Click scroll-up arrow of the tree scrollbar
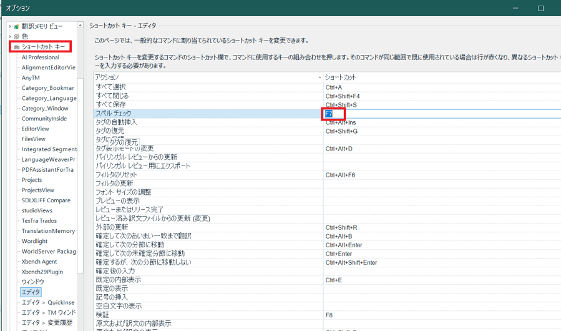 (80, 26)
